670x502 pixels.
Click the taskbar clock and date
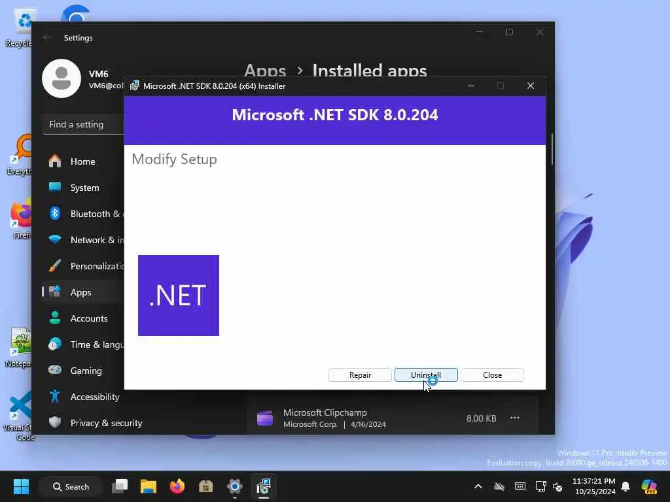595,486
